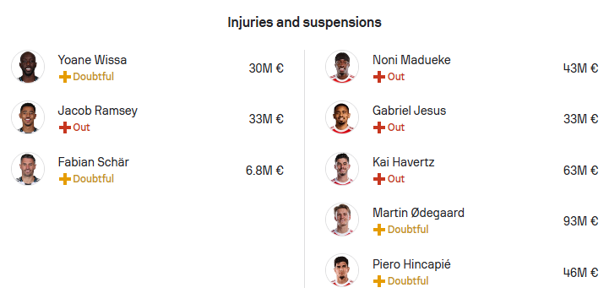Image resolution: width=609 pixels, height=304 pixels.
Task: Click red out cross icon under Noni Madueke
Action: pos(379,77)
